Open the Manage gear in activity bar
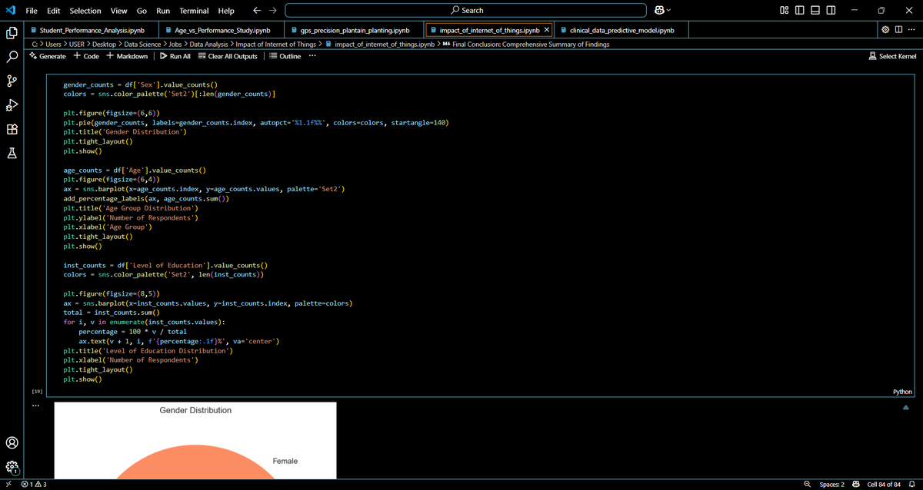The width and height of the screenshot is (923, 490). click(12, 466)
